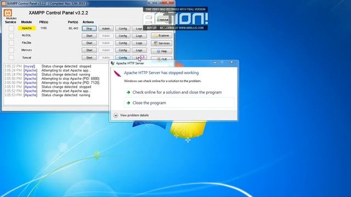Click log line stopping Apache PID 7120
This screenshot has height=197, width=351.
point(52,83)
